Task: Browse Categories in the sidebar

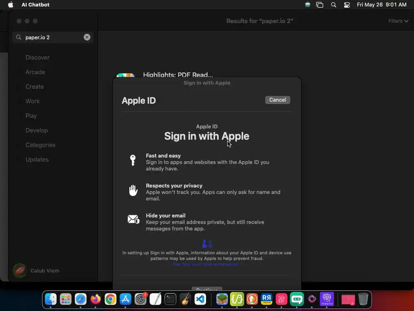Action: 40,145
